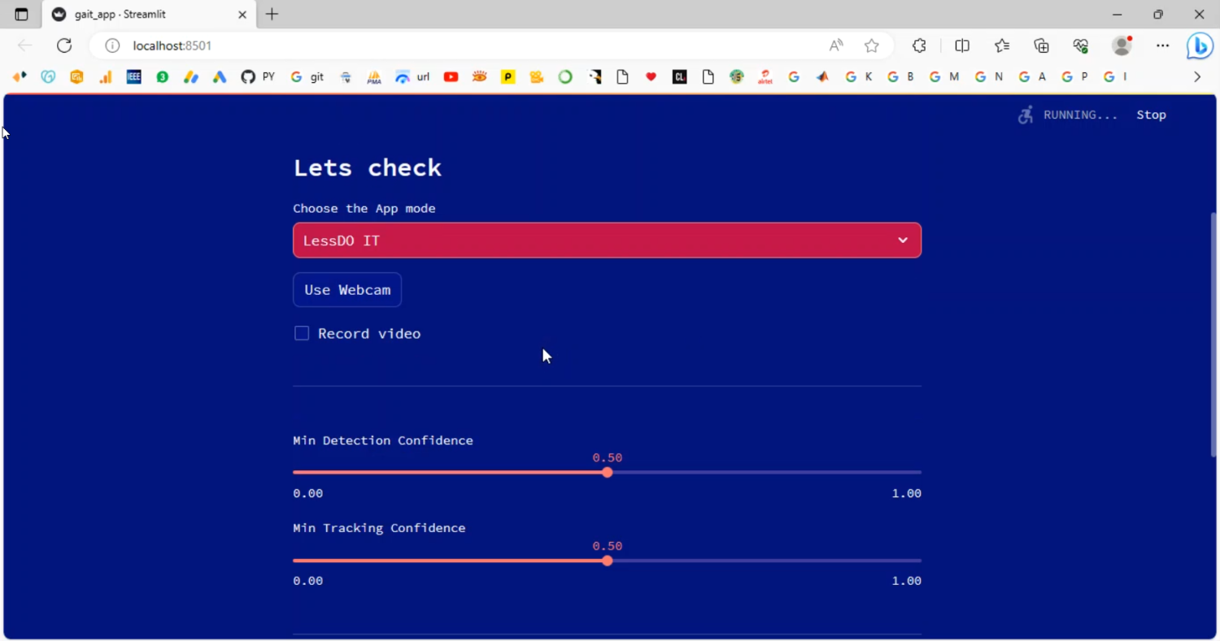
Task: Open the IEEE bookmark
Action: pyautogui.click(x=134, y=77)
